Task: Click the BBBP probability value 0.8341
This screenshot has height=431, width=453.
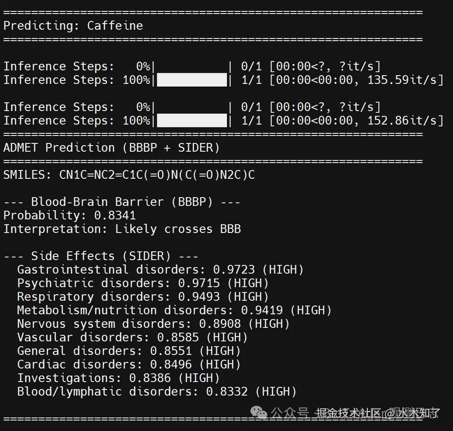Action: click(115, 215)
